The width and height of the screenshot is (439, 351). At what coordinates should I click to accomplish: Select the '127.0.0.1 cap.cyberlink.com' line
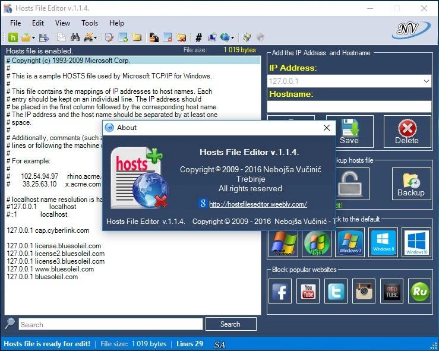tap(48, 230)
